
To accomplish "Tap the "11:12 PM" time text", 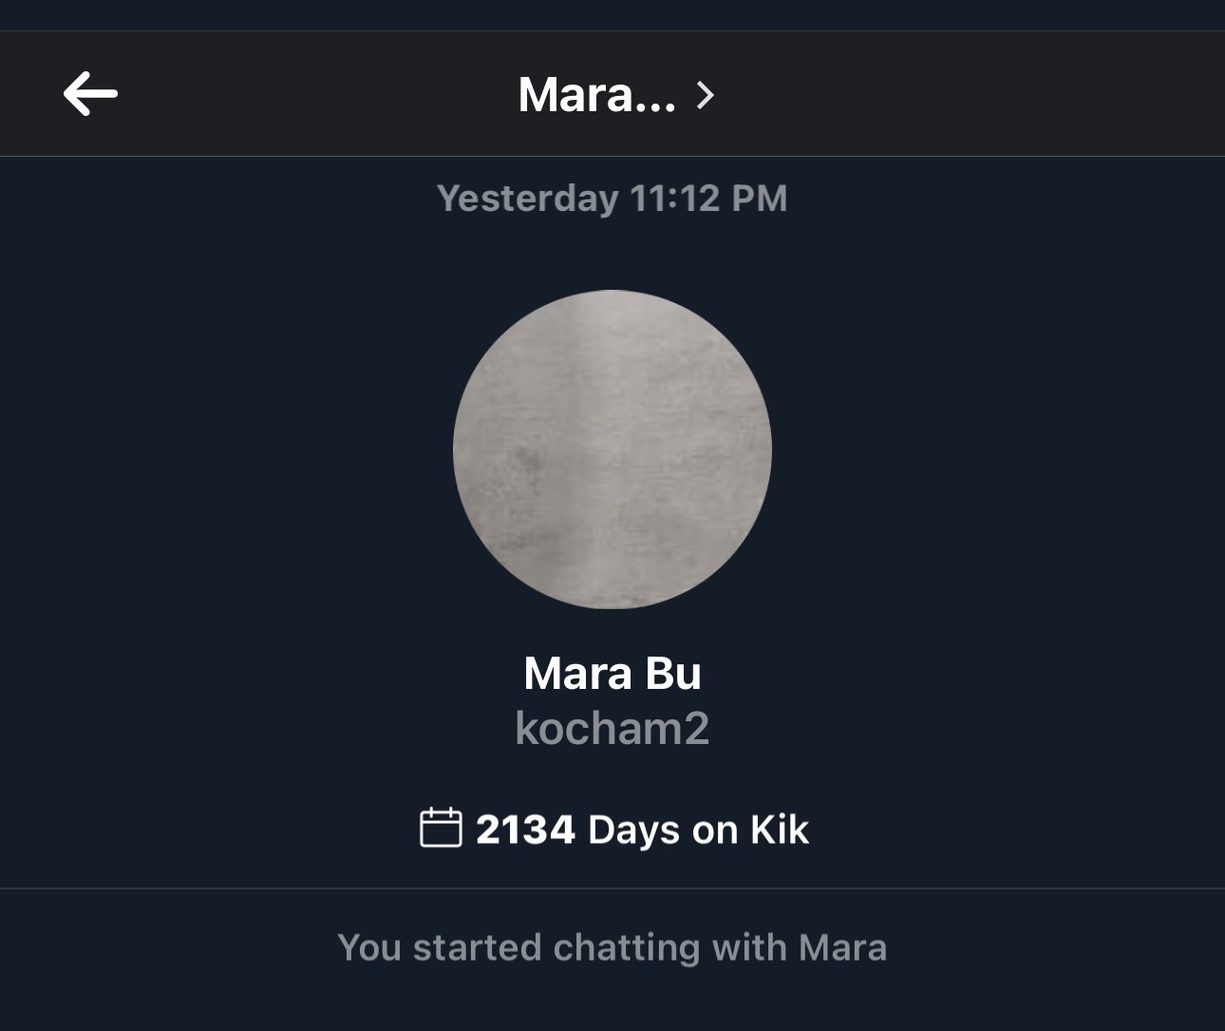I will [708, 199].
